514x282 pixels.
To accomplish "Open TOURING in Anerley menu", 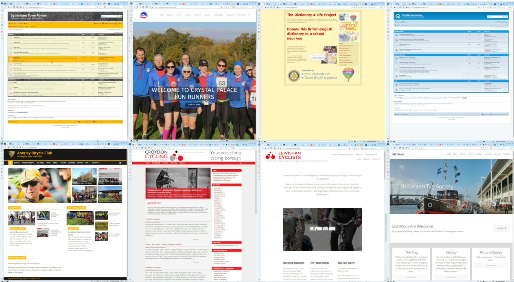I will coord(71,163).
